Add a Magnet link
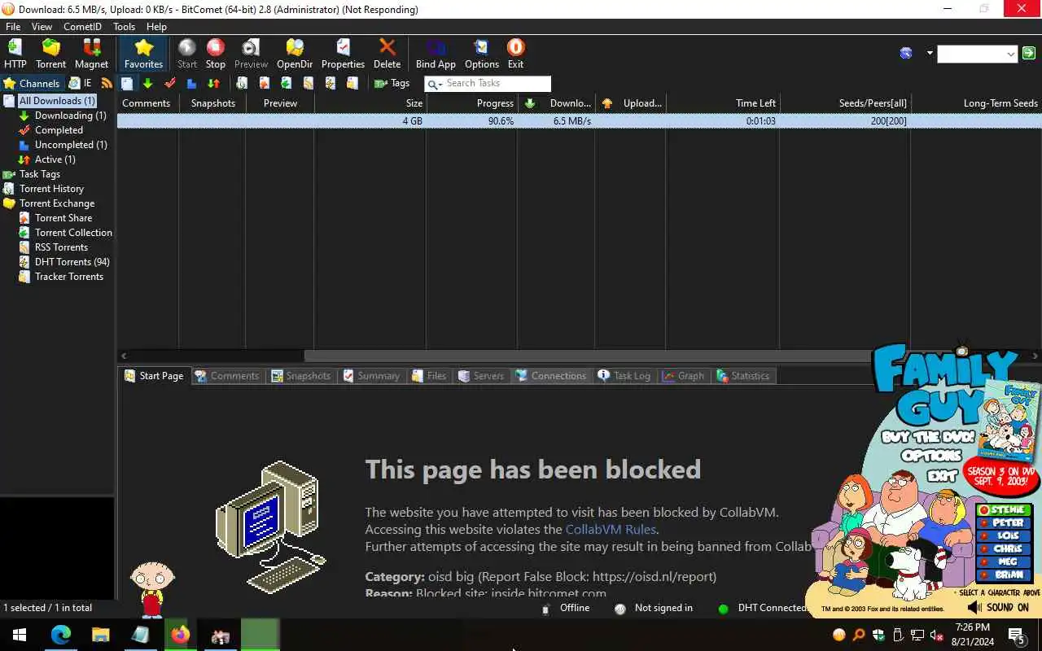Image resolution: width=1042 pixels, height=651 pixels. point(91,54)
